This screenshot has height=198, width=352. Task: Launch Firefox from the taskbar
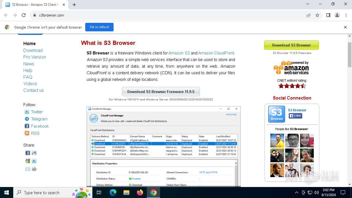click(140, 193)
